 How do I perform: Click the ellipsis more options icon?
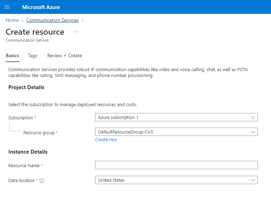(76, 32)
